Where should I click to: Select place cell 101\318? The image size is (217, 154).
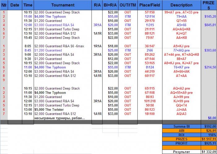[x=150, y=101]
